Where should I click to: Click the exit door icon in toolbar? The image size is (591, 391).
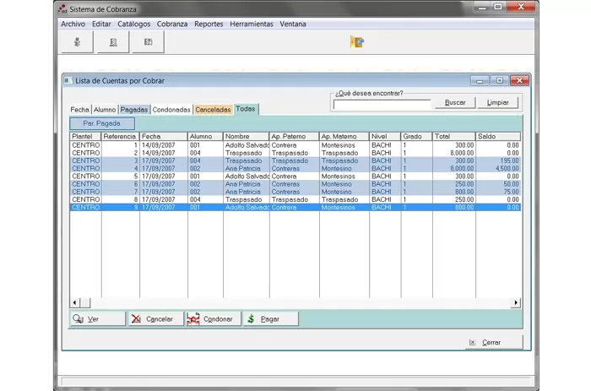coord(357,42)
